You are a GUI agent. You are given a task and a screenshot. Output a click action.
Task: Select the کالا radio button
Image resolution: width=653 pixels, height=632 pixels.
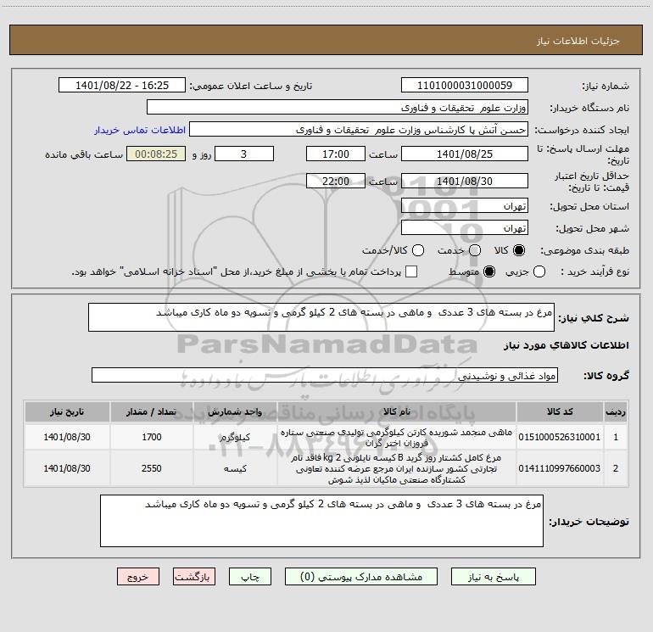(x=519, y=250)
